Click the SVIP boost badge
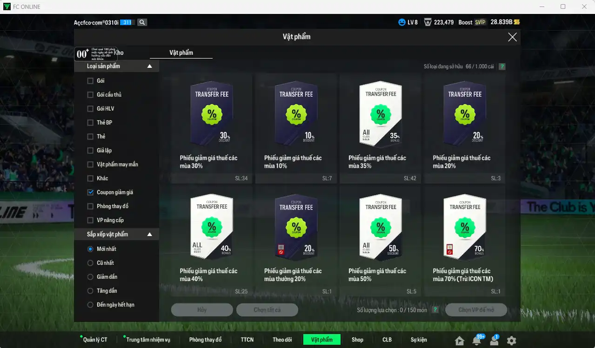The width and height of the screenshot is (595, 348). pyautogui.click(x=480, y=22)
